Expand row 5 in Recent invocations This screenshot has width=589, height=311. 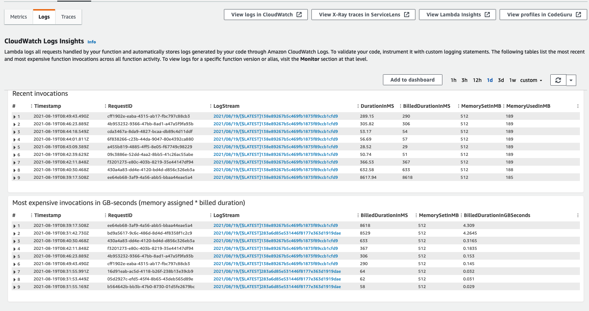tap(15, 147)
